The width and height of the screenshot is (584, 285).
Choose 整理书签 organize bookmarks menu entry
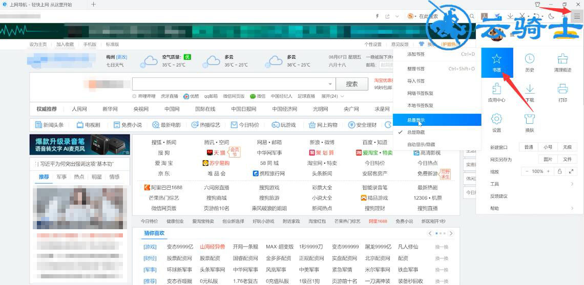pos(437,69)
